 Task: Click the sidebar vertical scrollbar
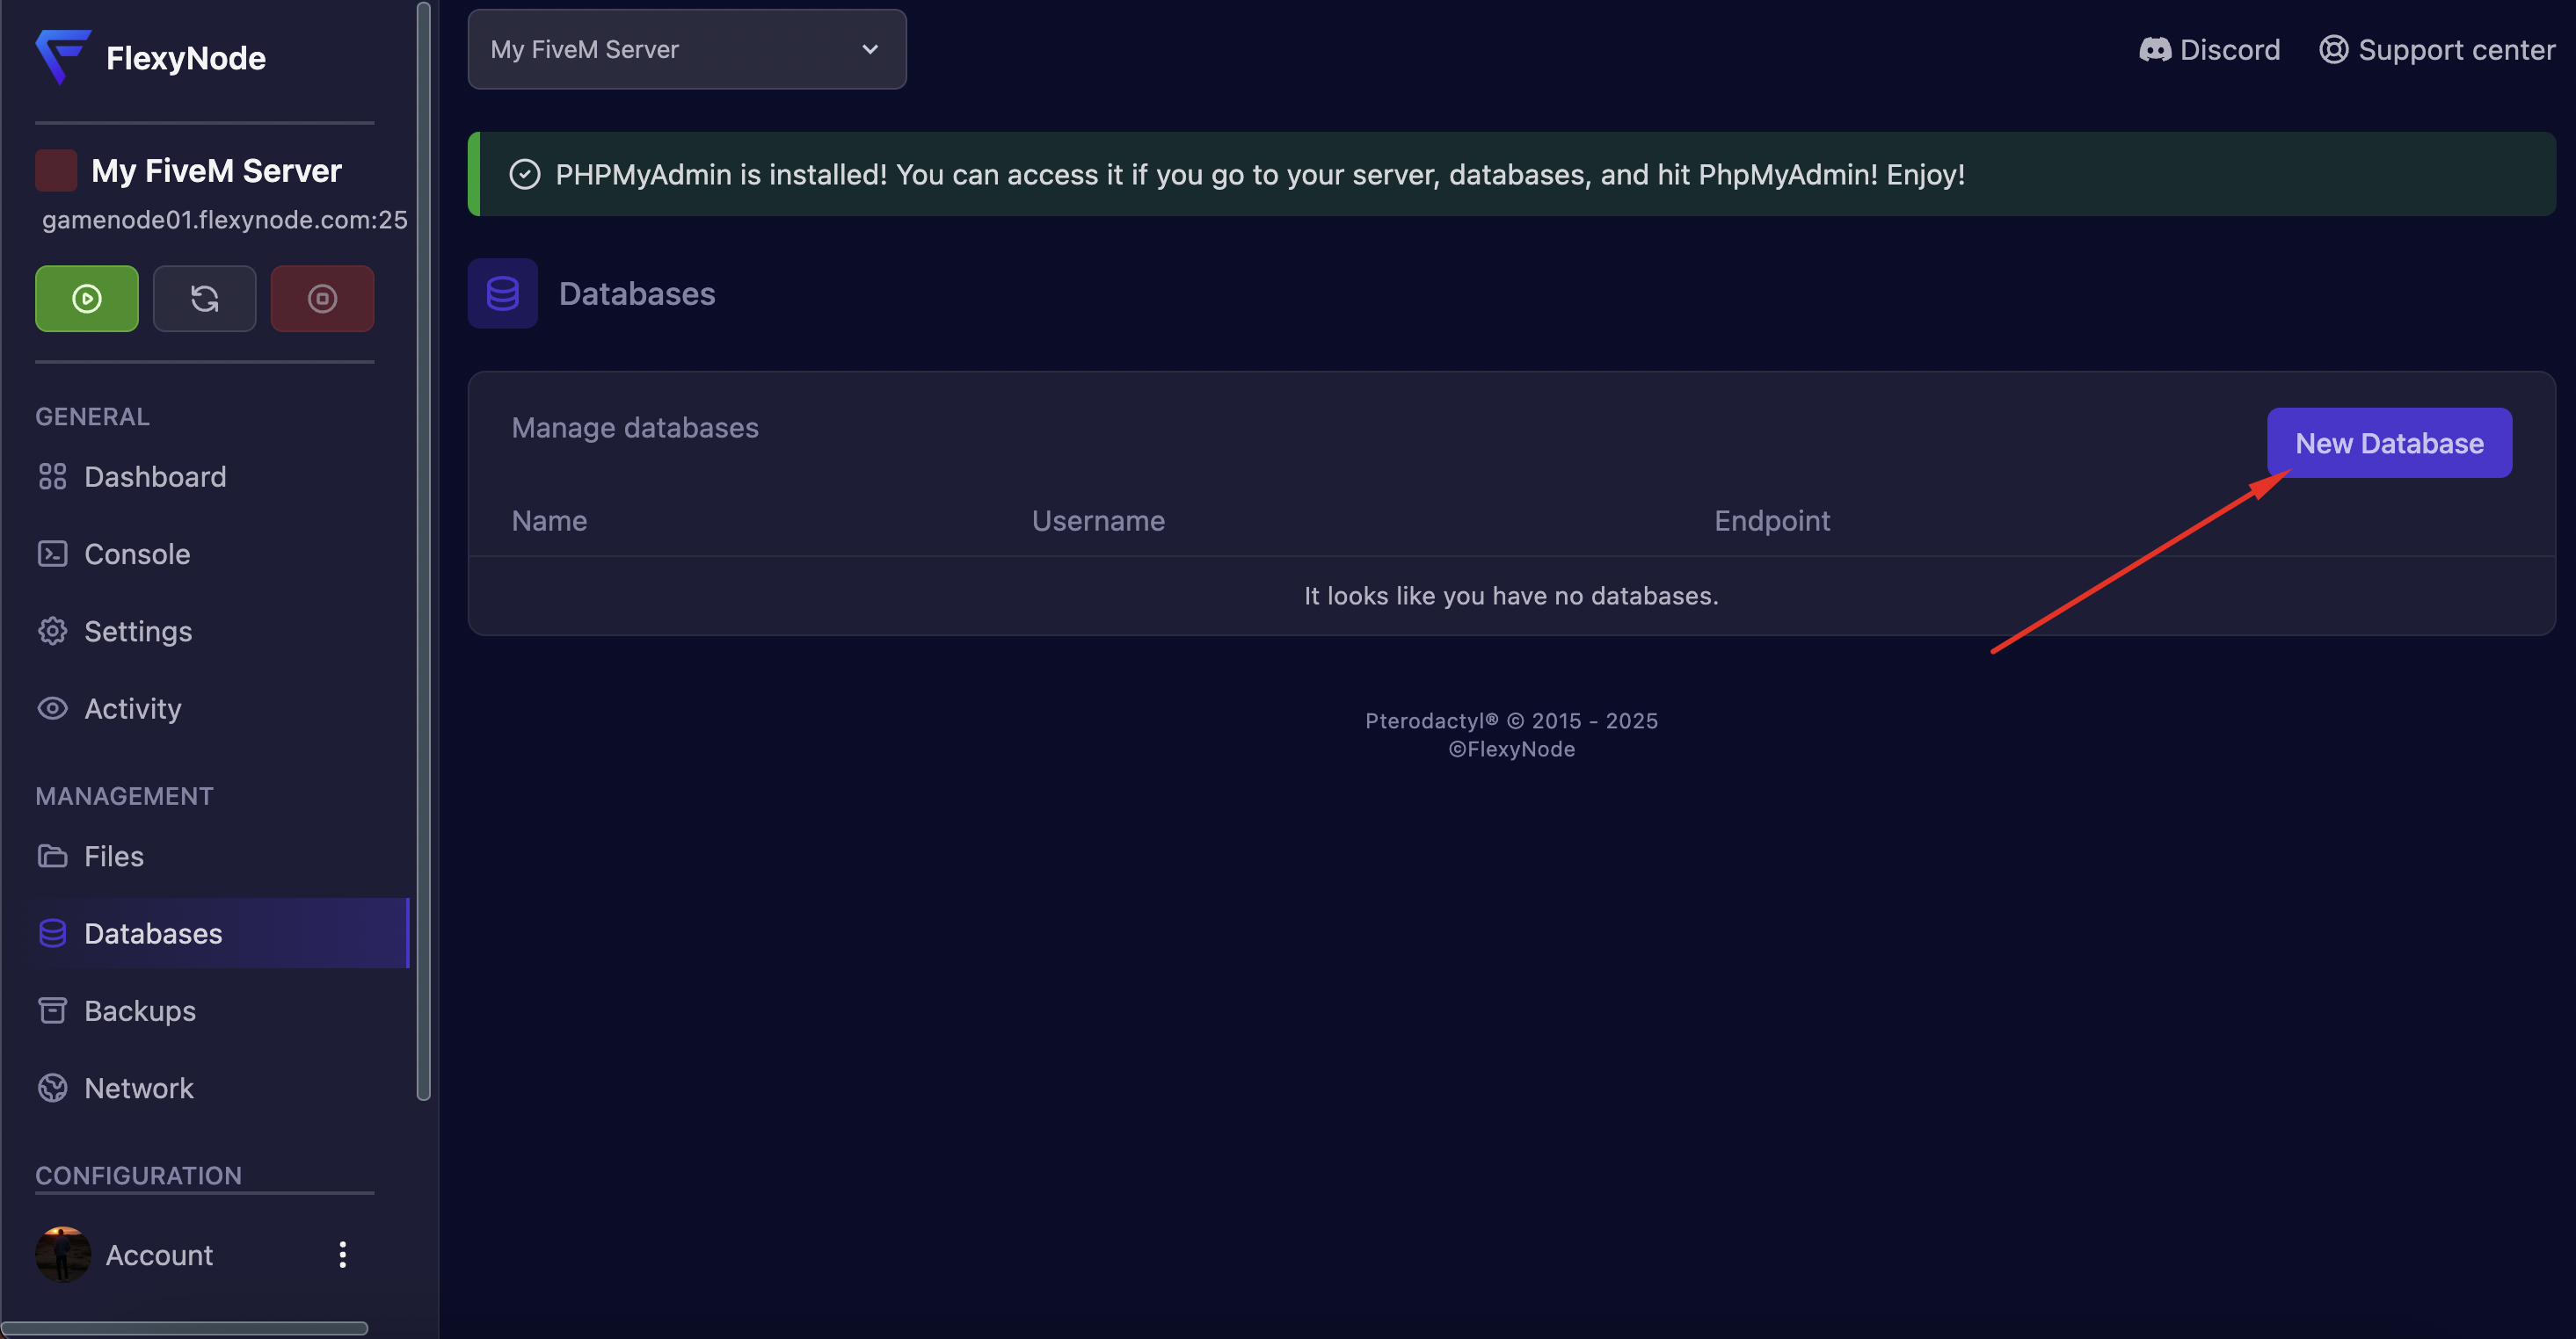[x=423, y=550]
